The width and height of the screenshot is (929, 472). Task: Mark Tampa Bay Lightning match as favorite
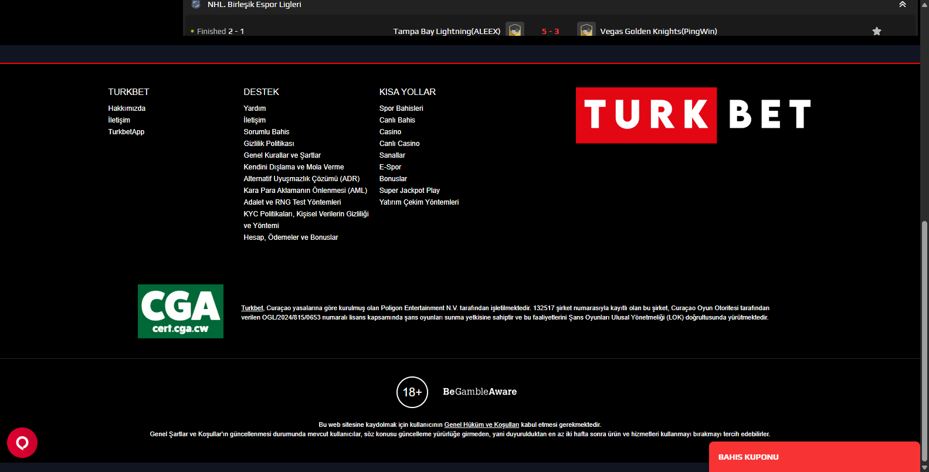(x=877, y=31)
